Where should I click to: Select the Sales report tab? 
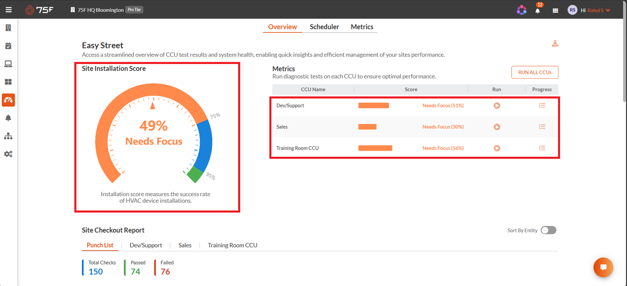pyautogui.click(x=185, y=245)
